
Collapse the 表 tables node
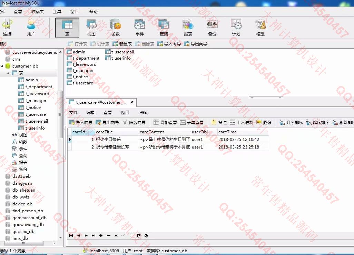[8, 73]
